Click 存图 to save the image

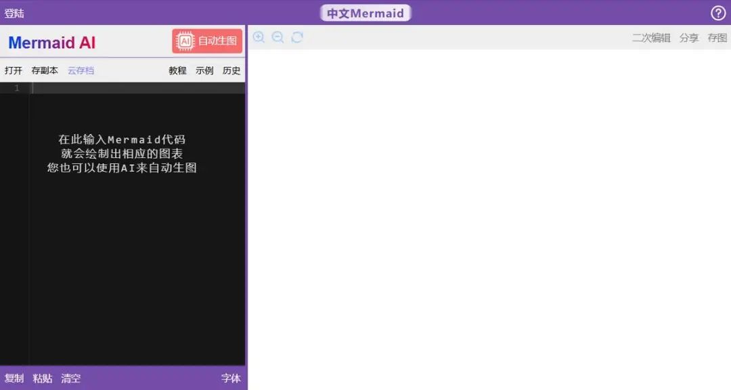point(717,38)
